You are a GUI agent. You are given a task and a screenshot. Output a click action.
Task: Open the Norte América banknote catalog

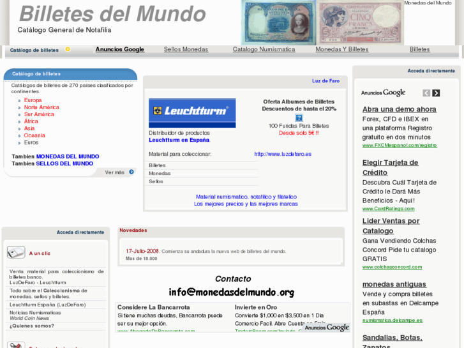click(41, 107)
